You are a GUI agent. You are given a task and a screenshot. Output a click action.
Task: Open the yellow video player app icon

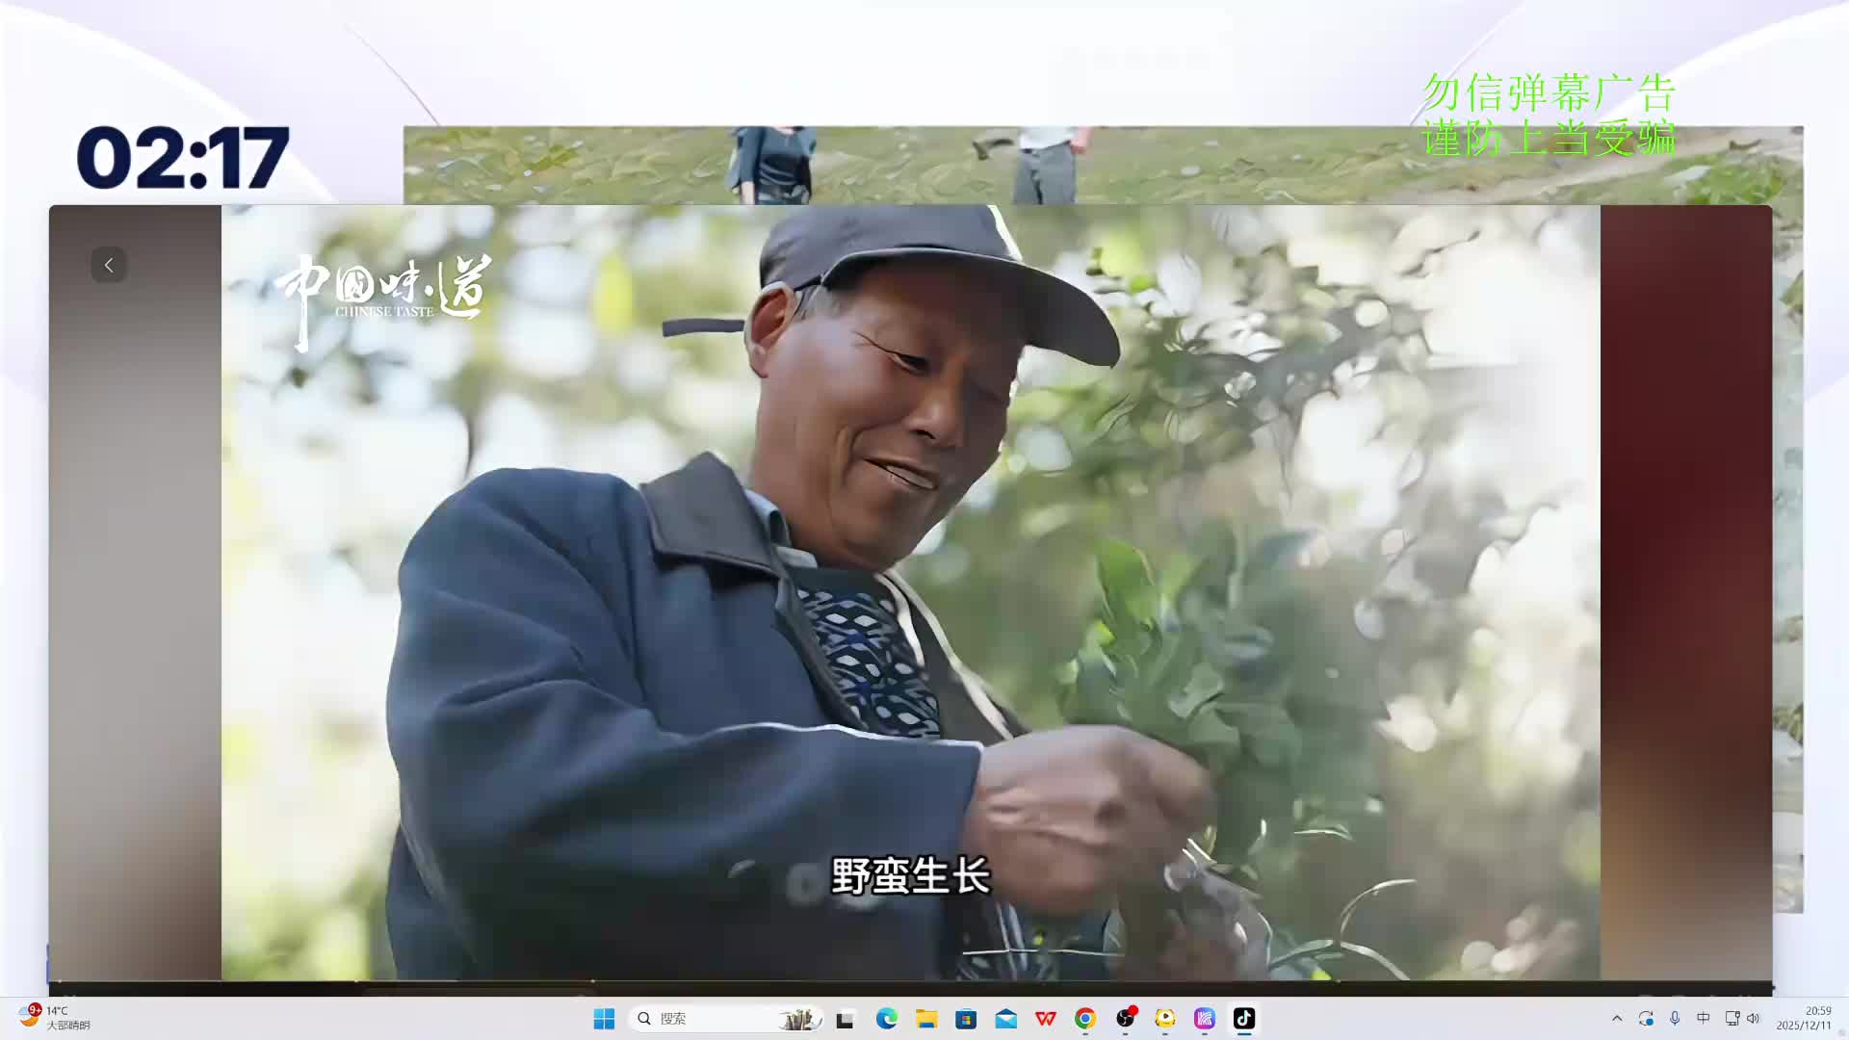coord(1165,1018)
